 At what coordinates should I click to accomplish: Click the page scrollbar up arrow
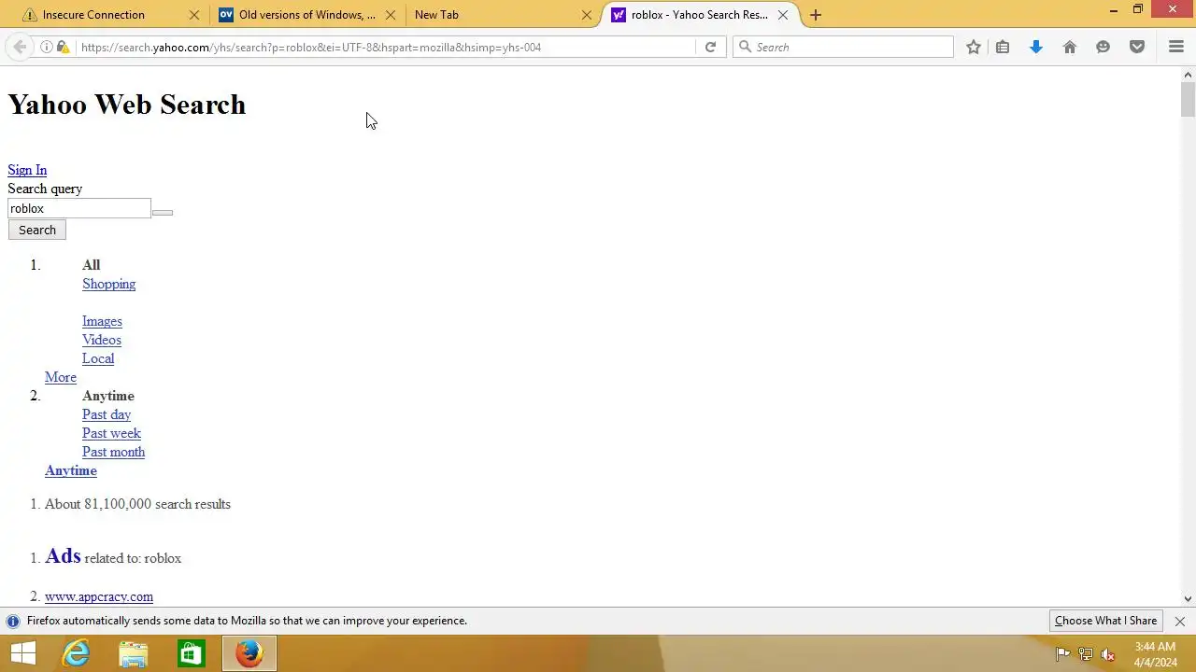1188,75
